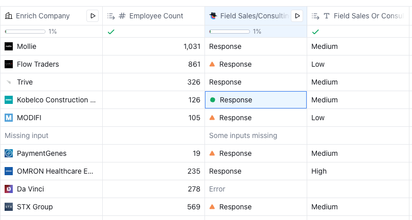Screen dimensions: 412x220
Task: Select the employee count cell 326
Action: click(153, 82)
